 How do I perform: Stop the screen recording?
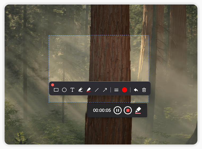pyautogui.click(x=128, y=110)
